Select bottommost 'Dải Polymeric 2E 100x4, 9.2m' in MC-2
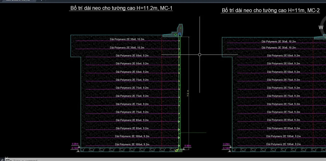 [283, 144]
